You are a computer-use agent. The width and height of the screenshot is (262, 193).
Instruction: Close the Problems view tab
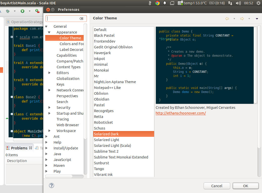31,148
